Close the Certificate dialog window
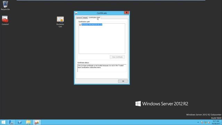The width and height of the screenshot is (222, 125). pos(127,12)
